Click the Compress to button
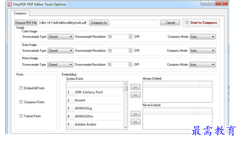 99,23
